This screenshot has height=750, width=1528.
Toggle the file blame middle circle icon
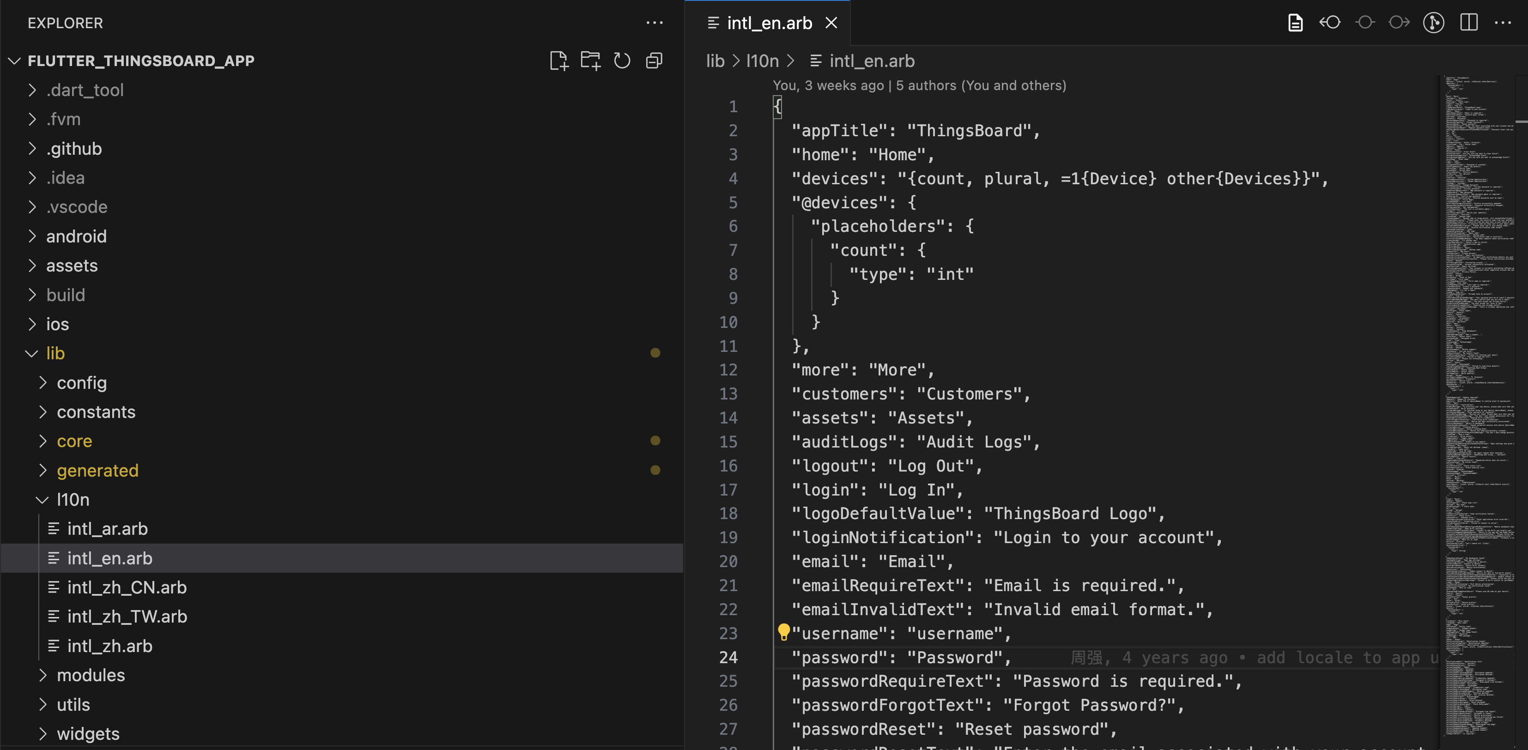(x=1365, y=23)
